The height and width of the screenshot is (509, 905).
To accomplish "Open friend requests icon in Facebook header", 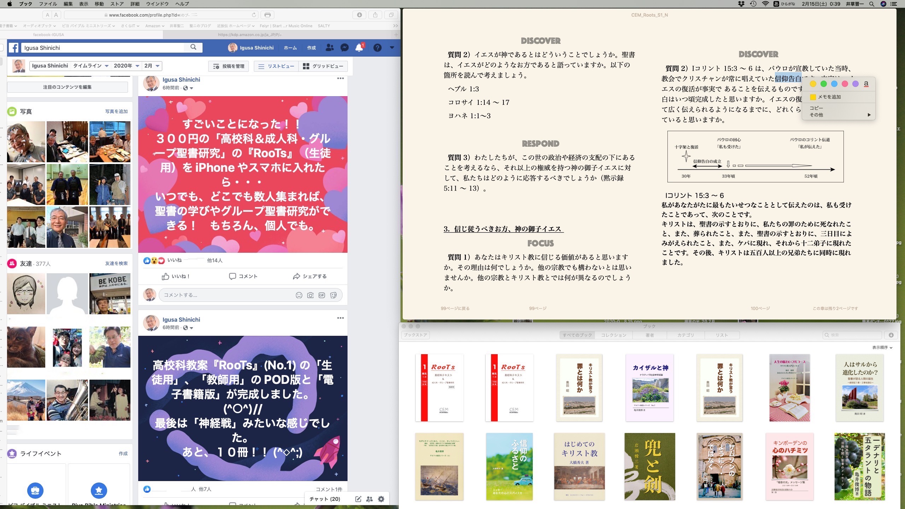I will tap(329, 48).
